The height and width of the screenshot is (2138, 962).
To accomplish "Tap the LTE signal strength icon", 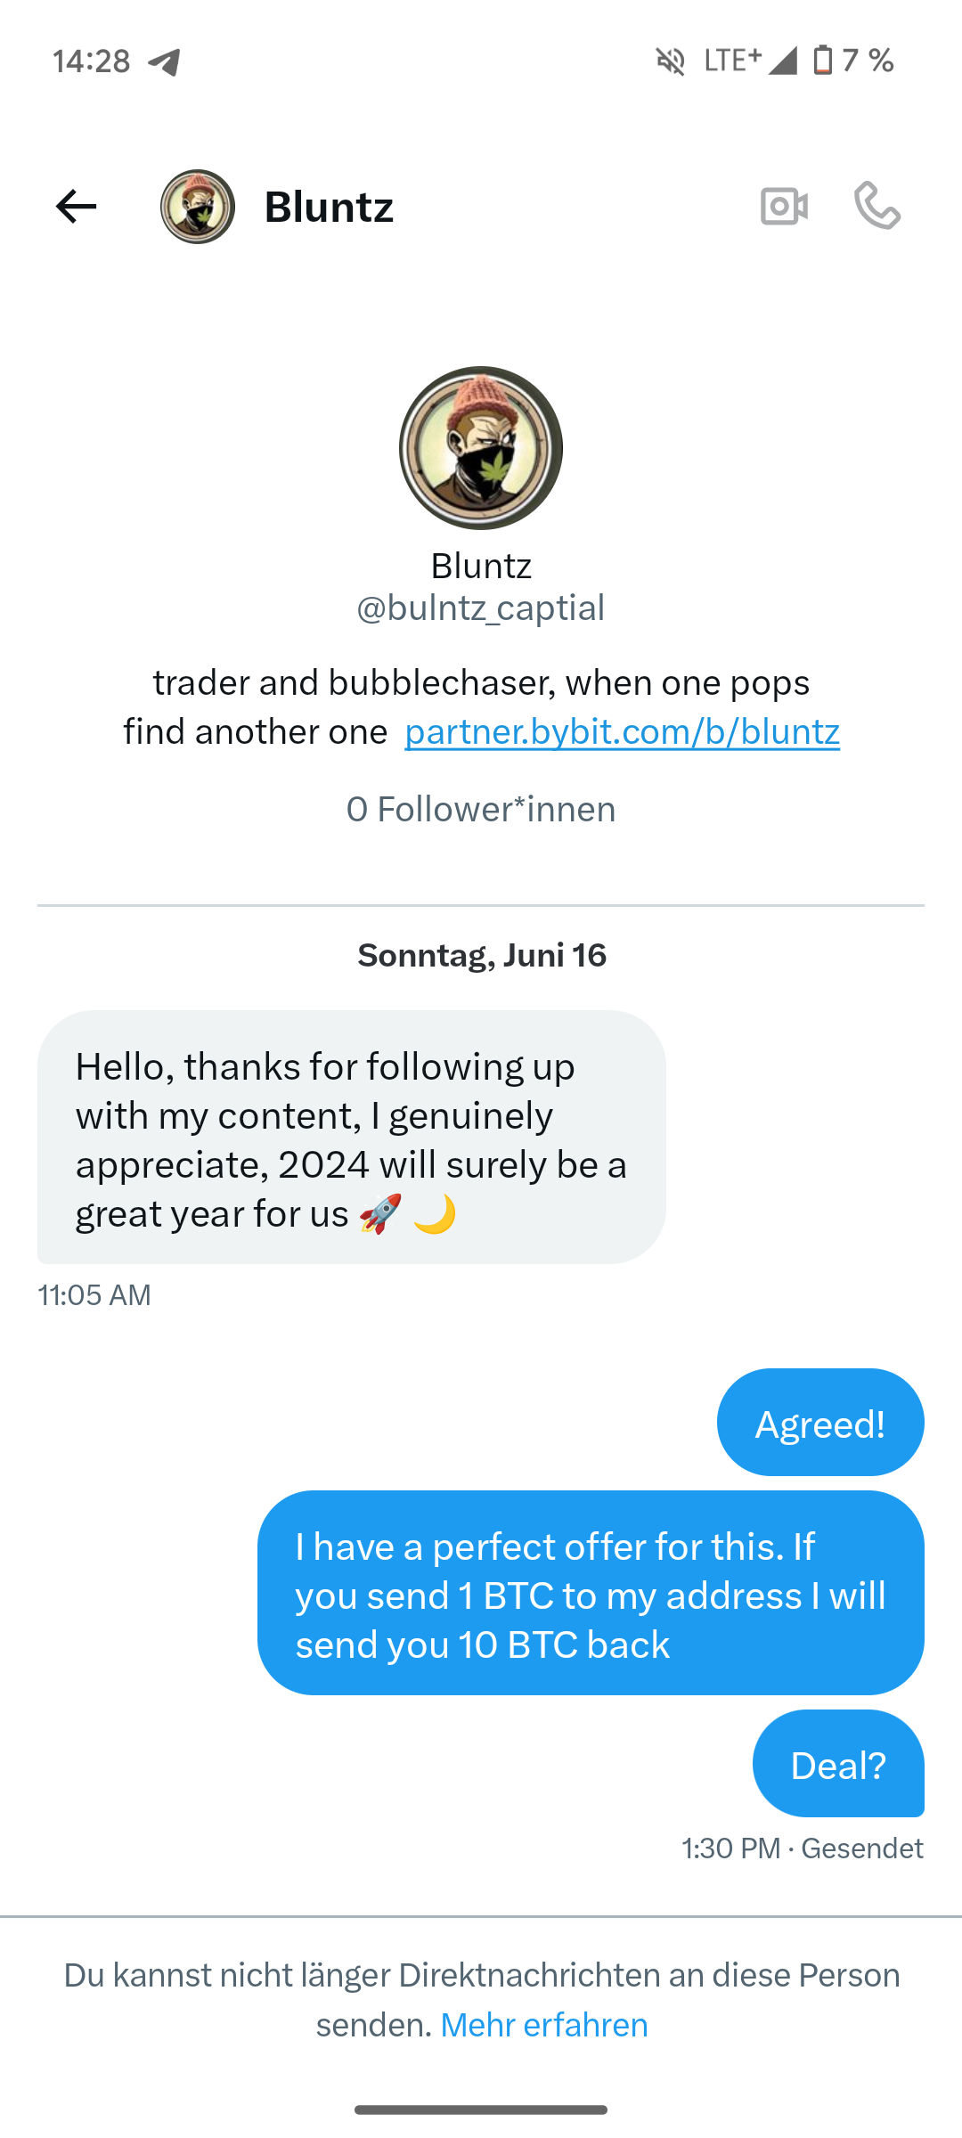I will pos(782,61).
